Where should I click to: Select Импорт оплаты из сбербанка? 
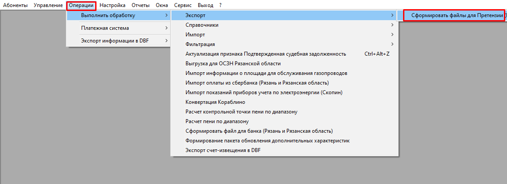point(257,83)
